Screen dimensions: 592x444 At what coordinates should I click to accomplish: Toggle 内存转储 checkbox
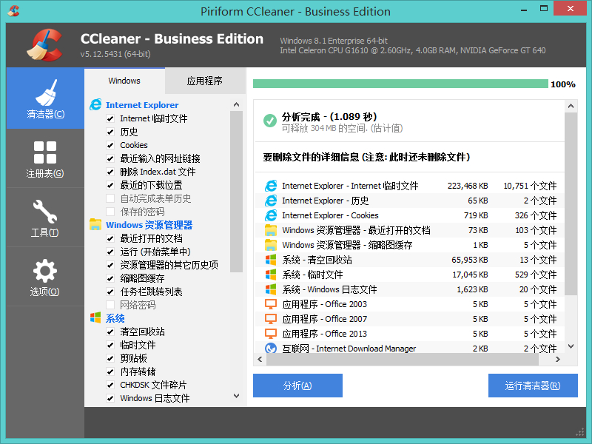coord(110,371)
